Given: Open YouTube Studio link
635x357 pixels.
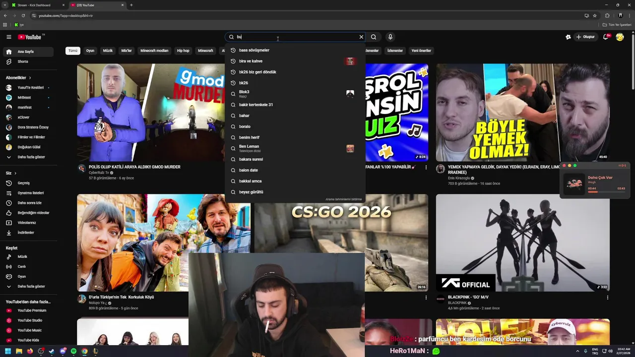Looking at the screenshot, I should [28, 320].
